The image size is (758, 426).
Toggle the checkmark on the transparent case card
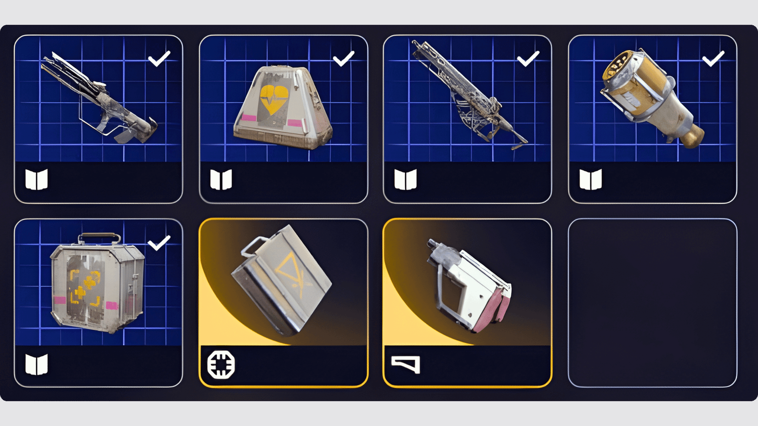[x=159, y=242]
